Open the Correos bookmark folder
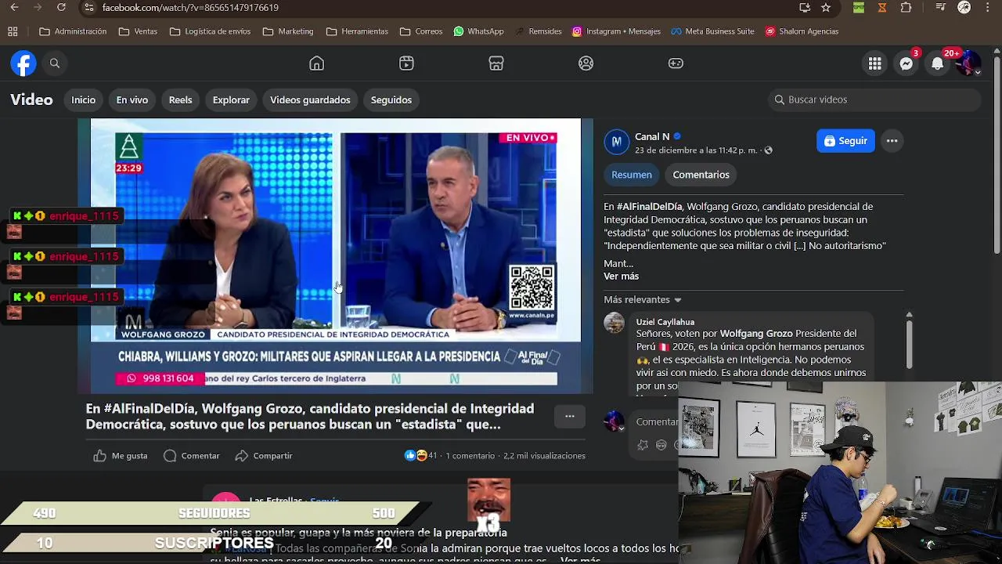 pos(421,31)
